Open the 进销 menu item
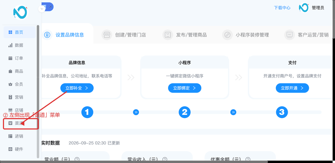The image size is (335, 163). pyautogui.click(x=20, y=136)
